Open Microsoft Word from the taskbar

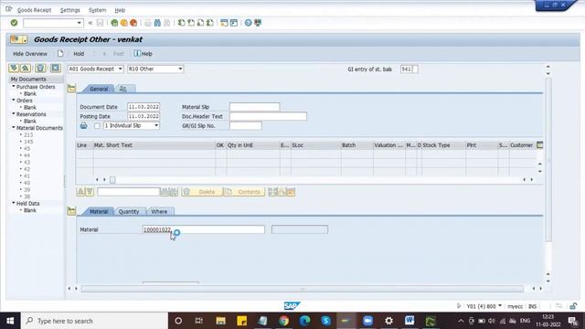(x=409, y=321)
